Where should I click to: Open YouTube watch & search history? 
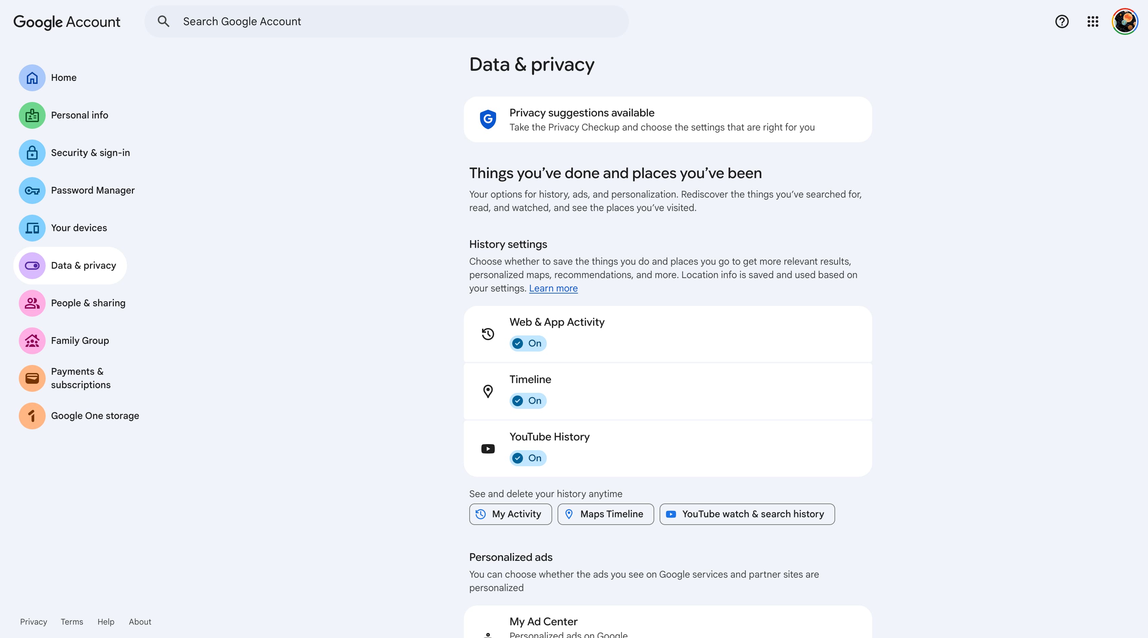(x=747, y=514)
